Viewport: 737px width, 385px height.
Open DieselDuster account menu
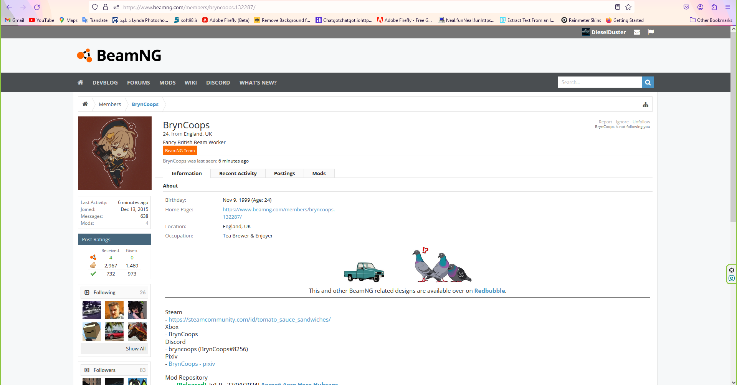604,32
